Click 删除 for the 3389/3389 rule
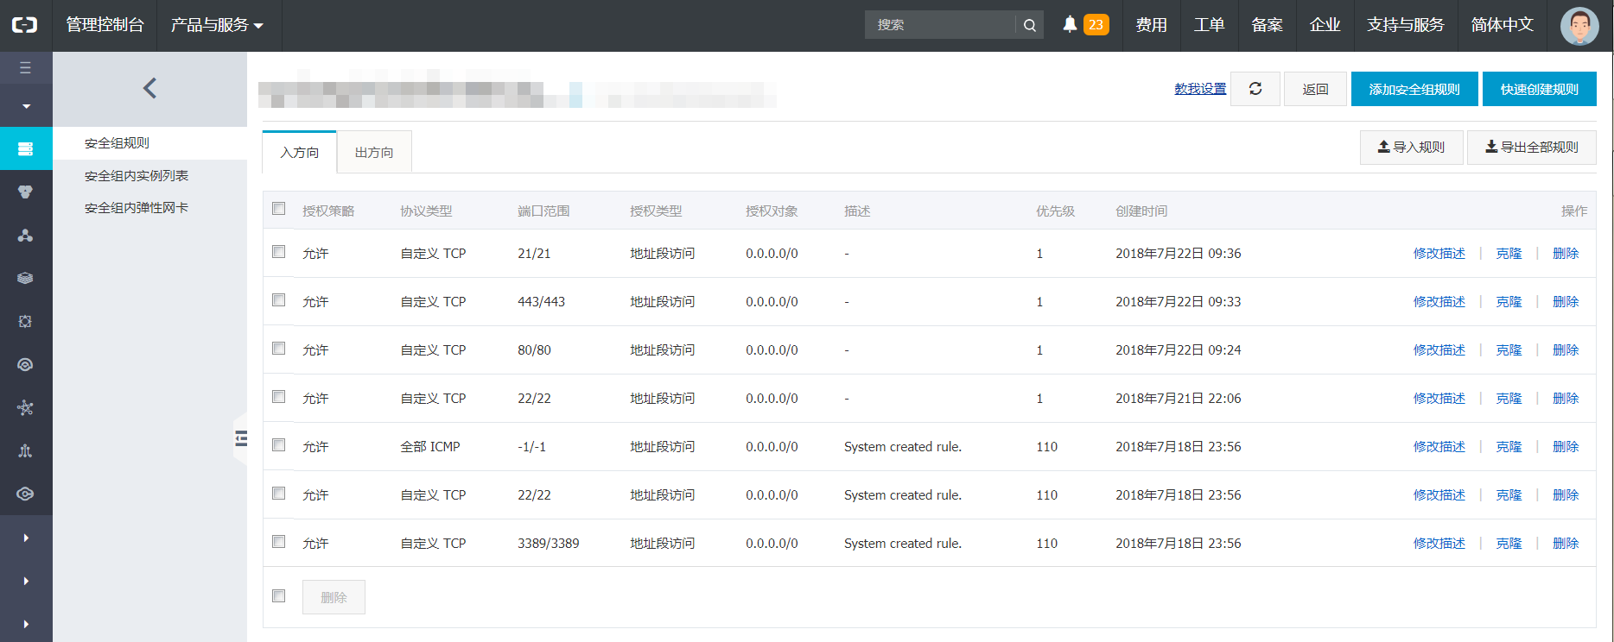Viewport: 1614px width, 642px height. 1566,543
